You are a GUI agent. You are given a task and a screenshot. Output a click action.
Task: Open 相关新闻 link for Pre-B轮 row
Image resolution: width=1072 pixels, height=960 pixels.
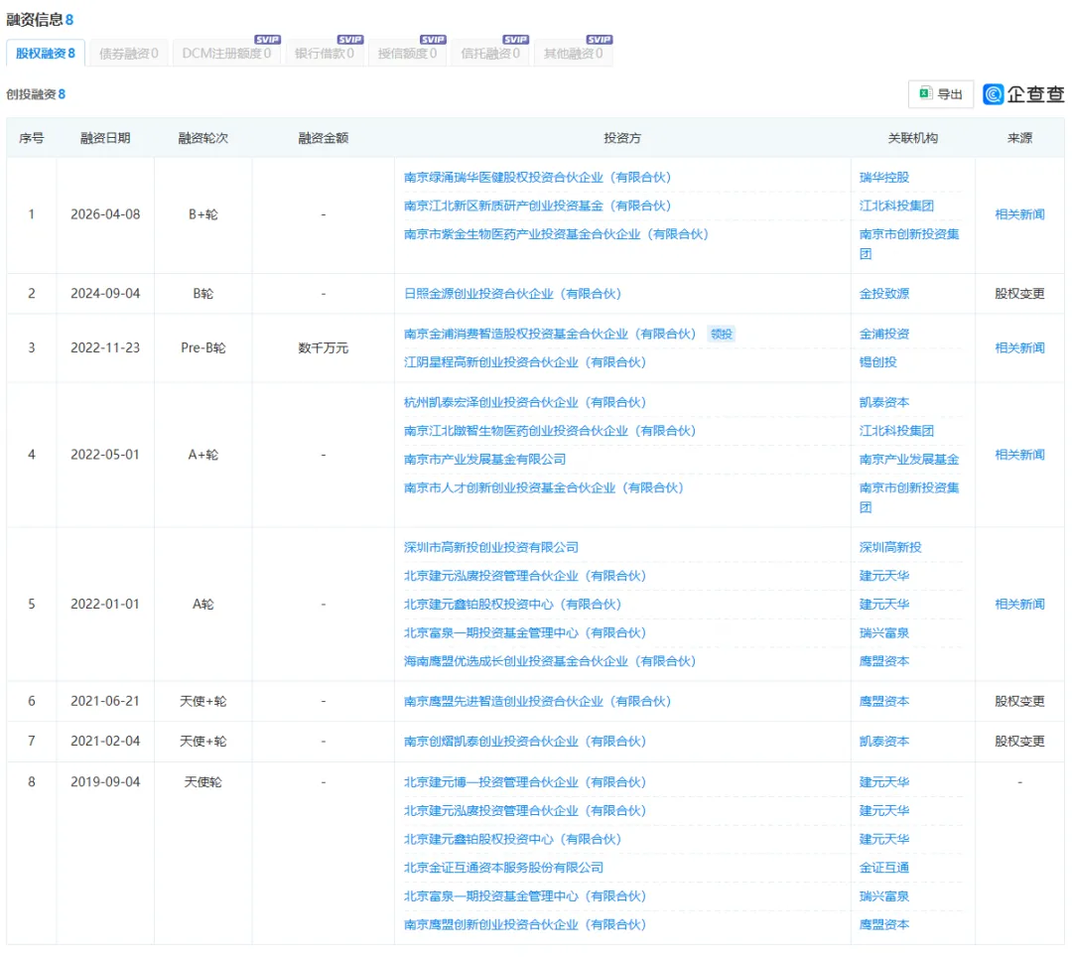[1019, 348]
